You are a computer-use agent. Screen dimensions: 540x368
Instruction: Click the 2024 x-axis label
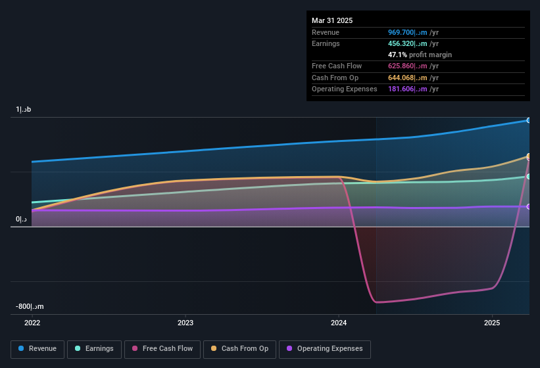coord(339,323)
